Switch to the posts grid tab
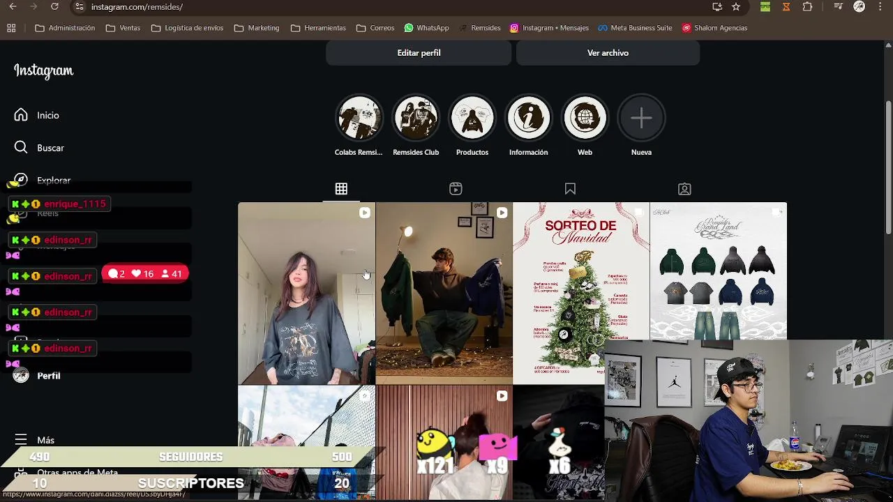 pyautogui.click(x=341, y=189)
